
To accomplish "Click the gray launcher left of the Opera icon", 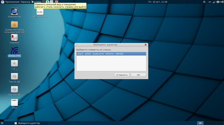I will [x=52, y=2].
